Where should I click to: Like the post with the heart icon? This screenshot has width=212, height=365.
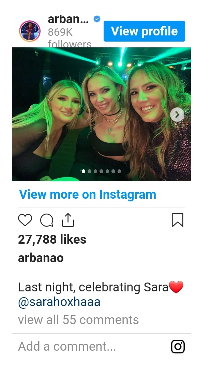[x=25, y=220]
